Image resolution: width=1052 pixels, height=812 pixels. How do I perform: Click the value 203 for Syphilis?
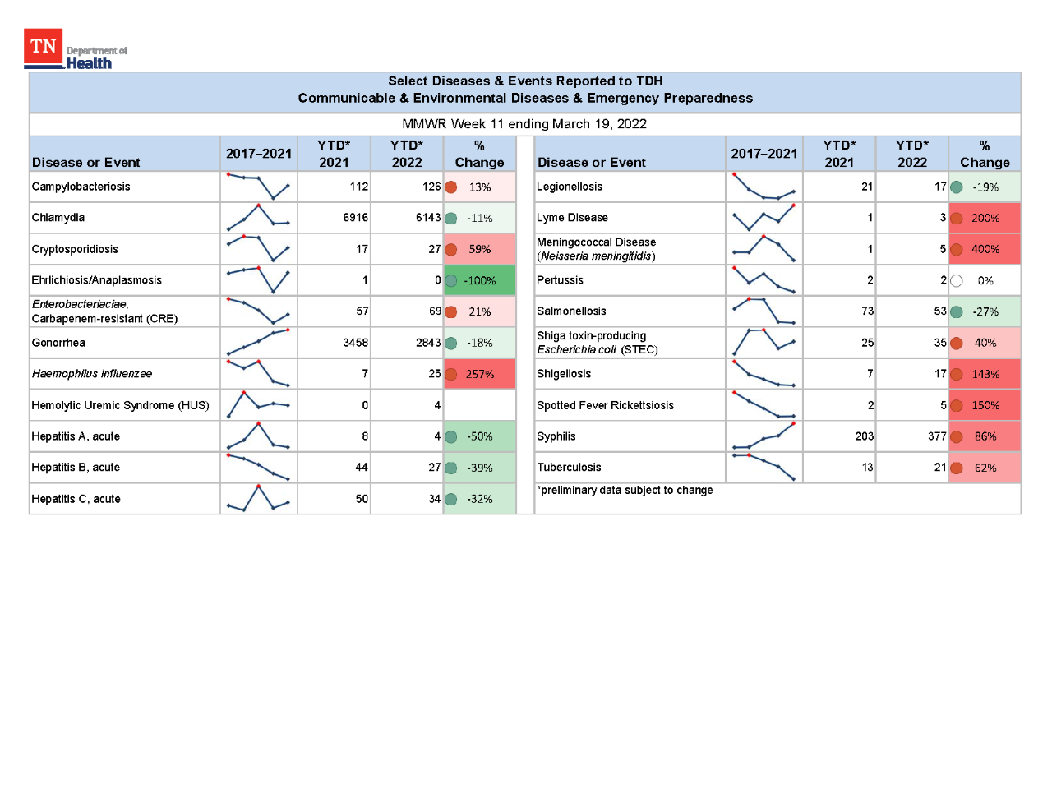tap(864, 436)
